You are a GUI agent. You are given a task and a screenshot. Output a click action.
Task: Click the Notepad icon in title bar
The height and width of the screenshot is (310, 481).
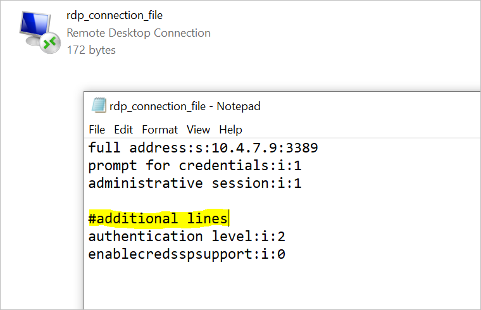pos(99,105)
